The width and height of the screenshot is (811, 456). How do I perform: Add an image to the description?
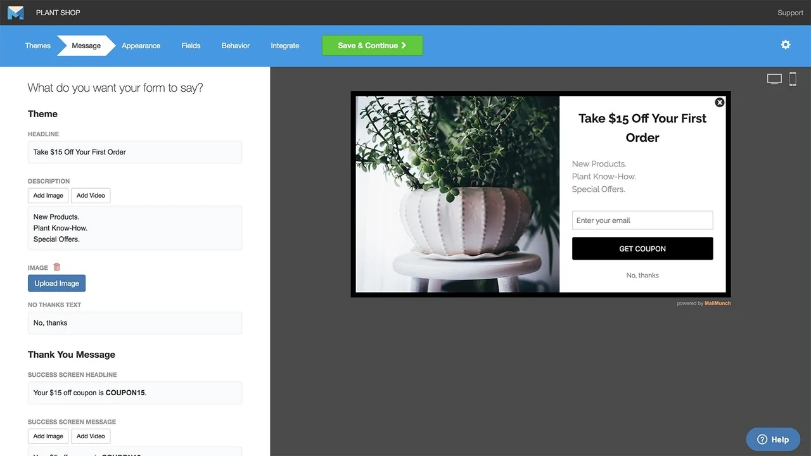click(x=48, y=195)
